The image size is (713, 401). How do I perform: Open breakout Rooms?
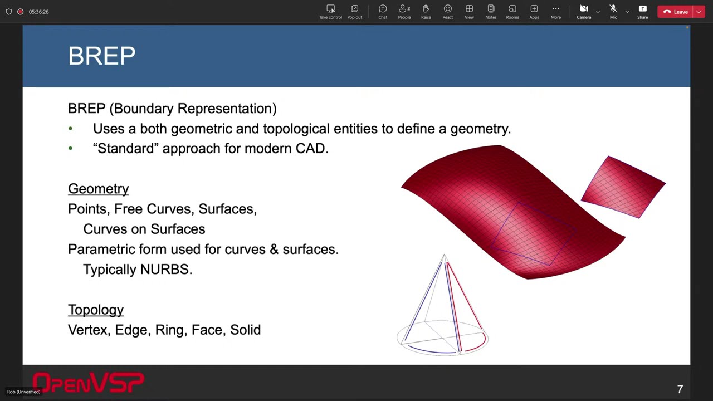(x=512, y=12)
